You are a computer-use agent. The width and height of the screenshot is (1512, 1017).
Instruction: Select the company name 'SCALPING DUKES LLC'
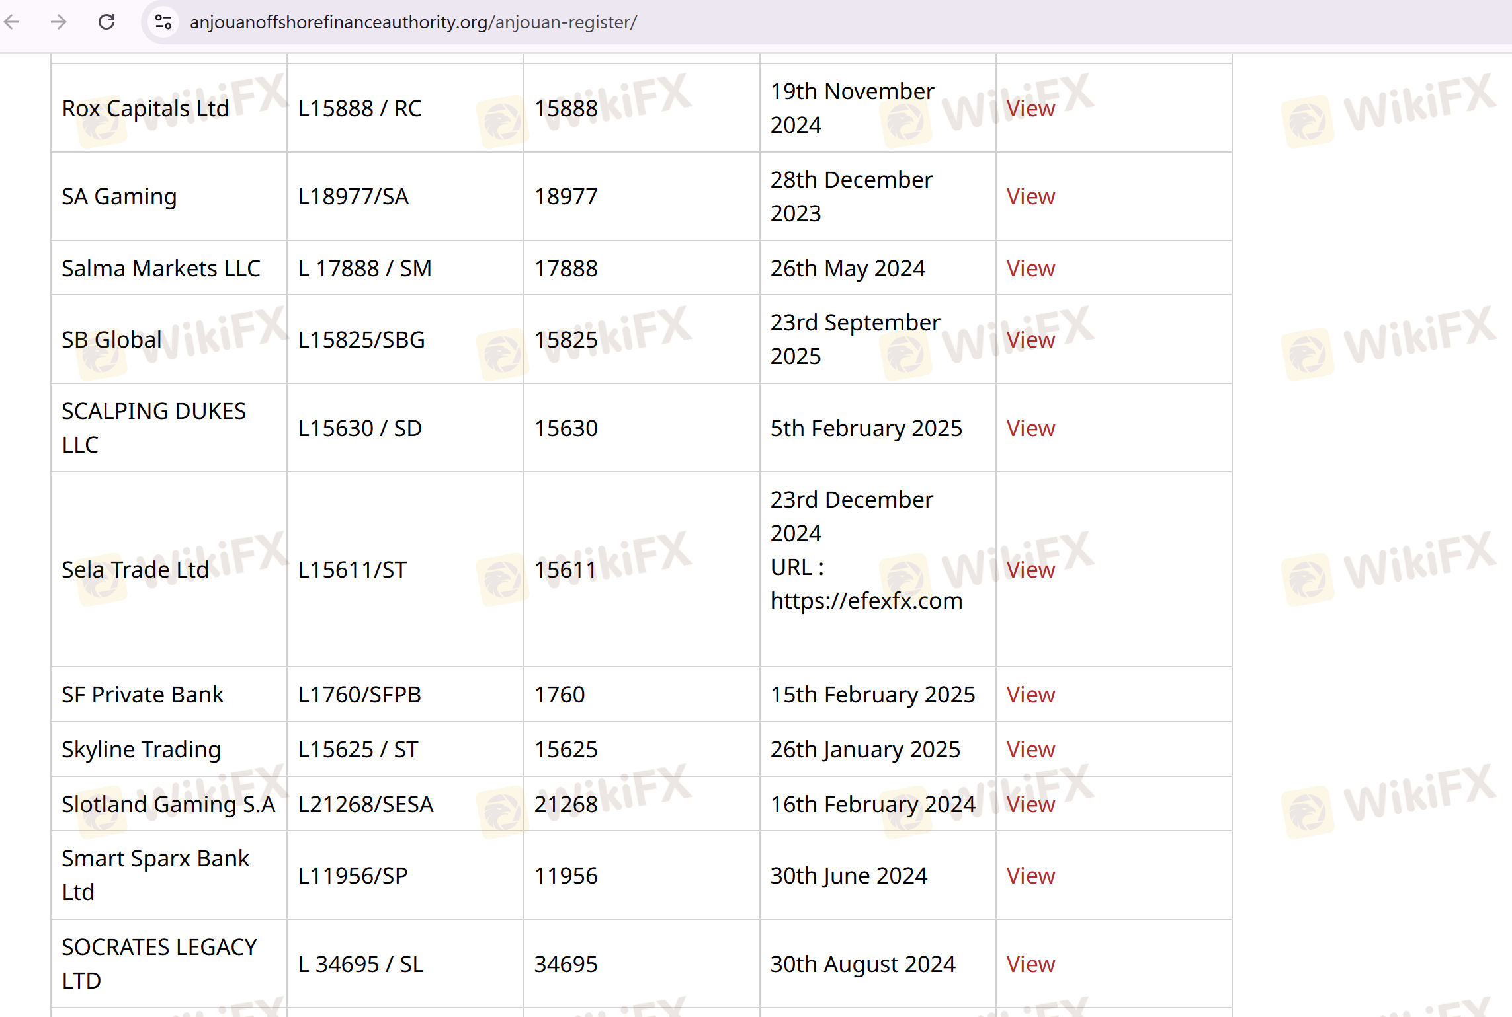(x=153, y=428)
